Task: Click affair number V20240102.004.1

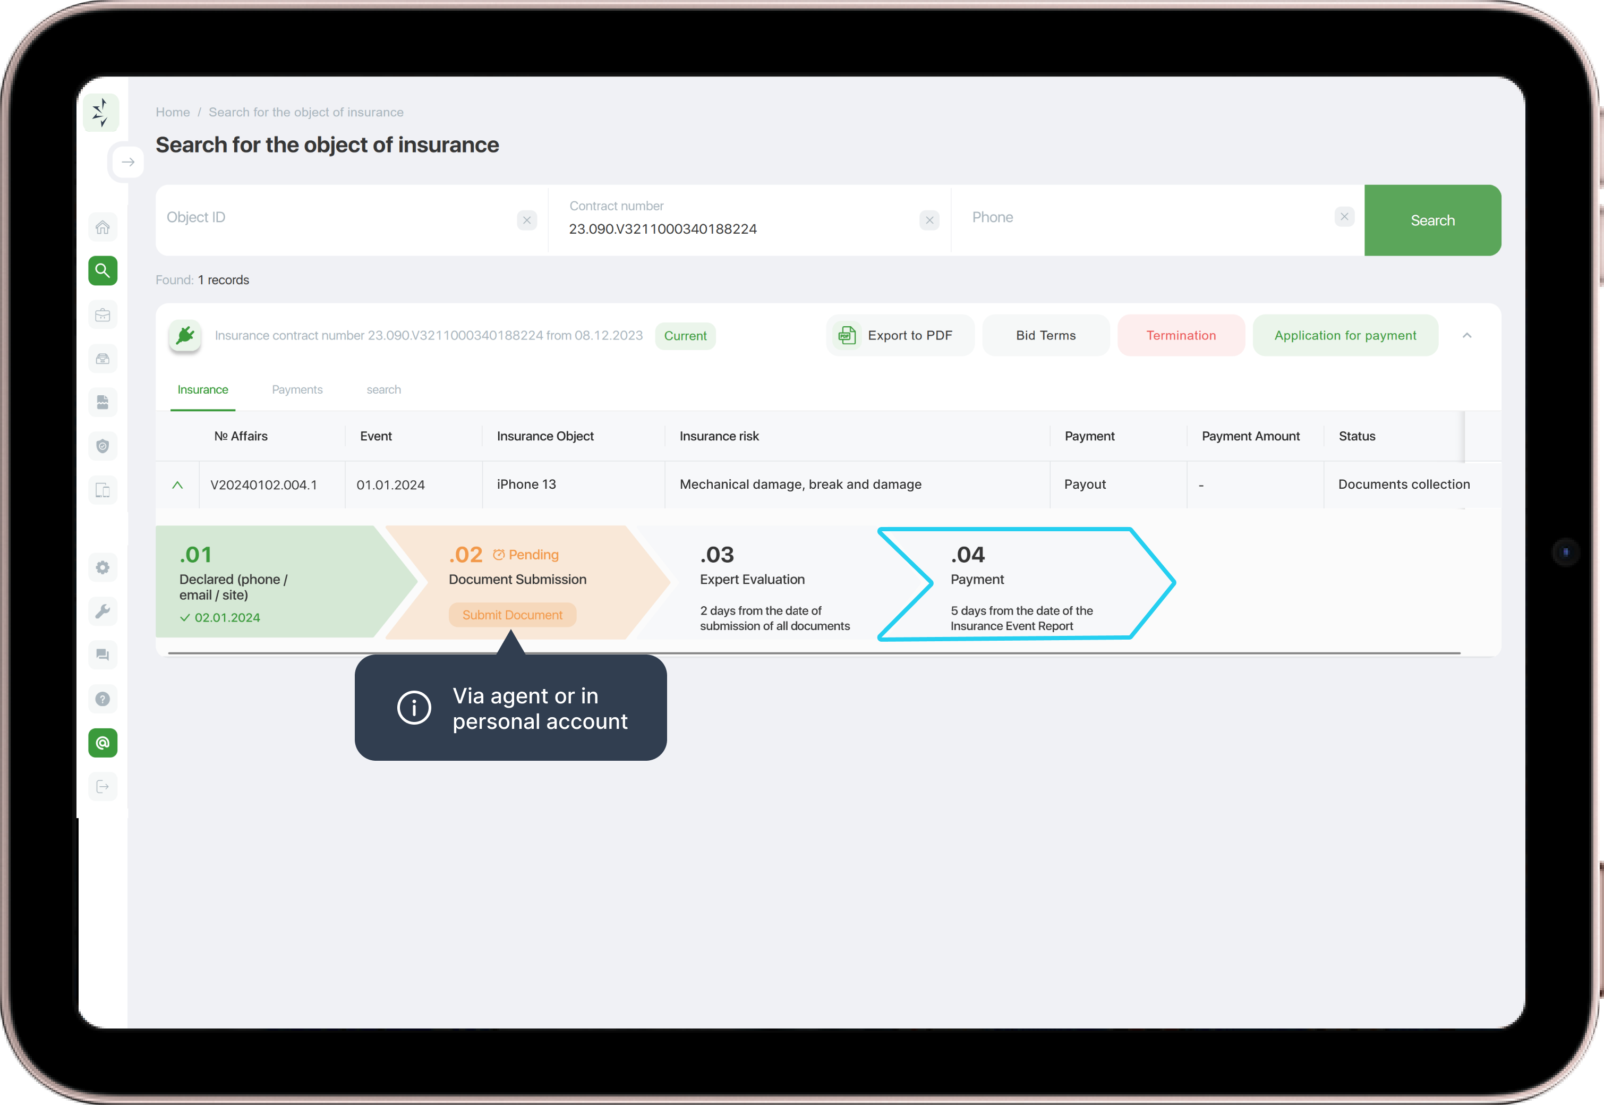Action: 264,484
